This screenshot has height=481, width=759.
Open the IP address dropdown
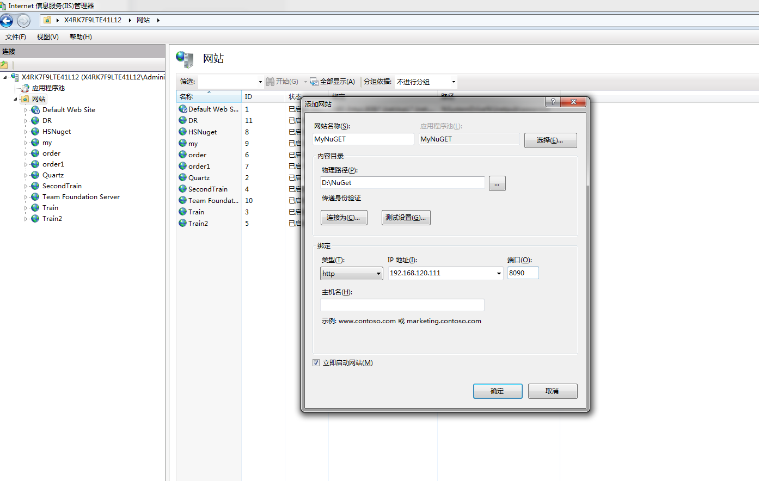[x=499, y=274]
